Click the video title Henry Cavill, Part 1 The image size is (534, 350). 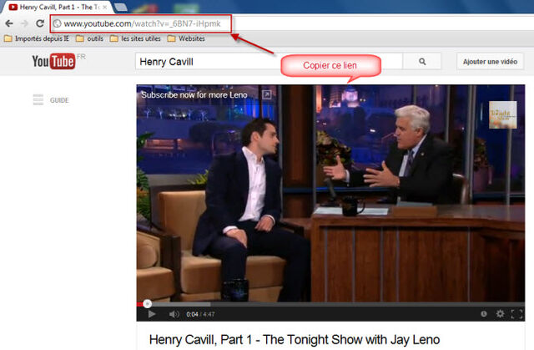point(295,339)
